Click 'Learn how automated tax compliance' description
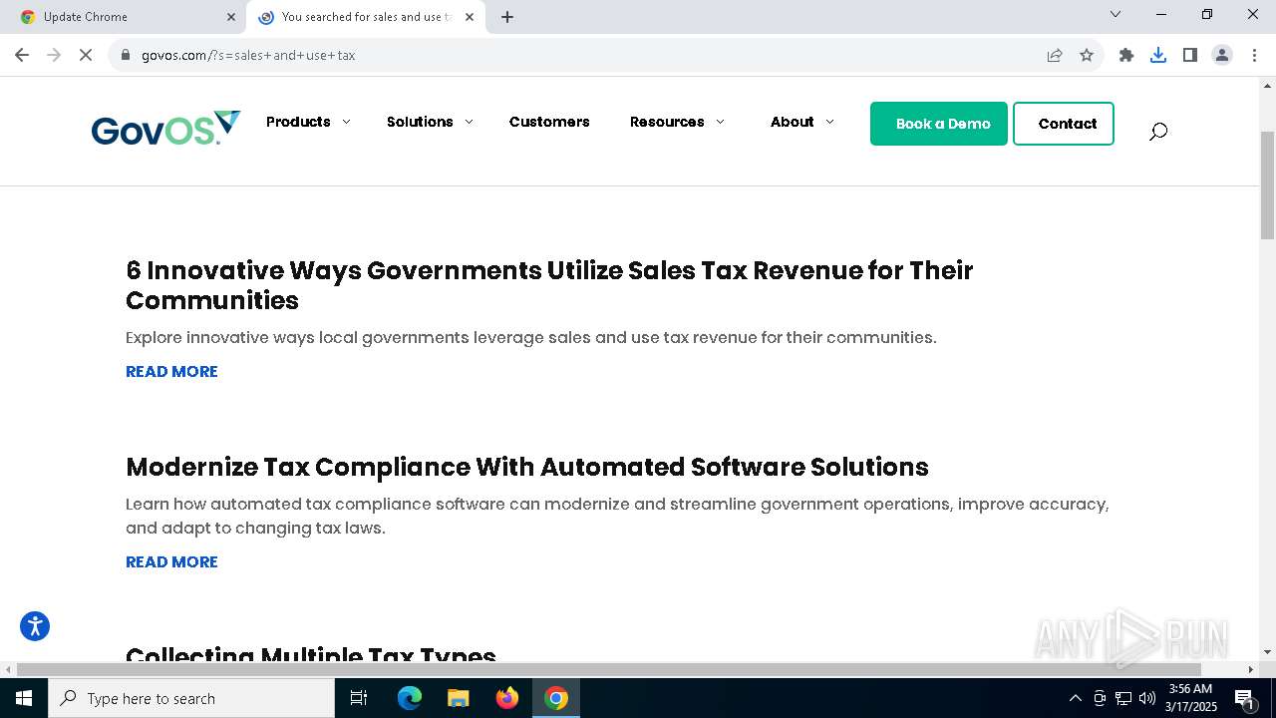Image resolution: width=1276 pixels, height=718 pixels. 617,516
